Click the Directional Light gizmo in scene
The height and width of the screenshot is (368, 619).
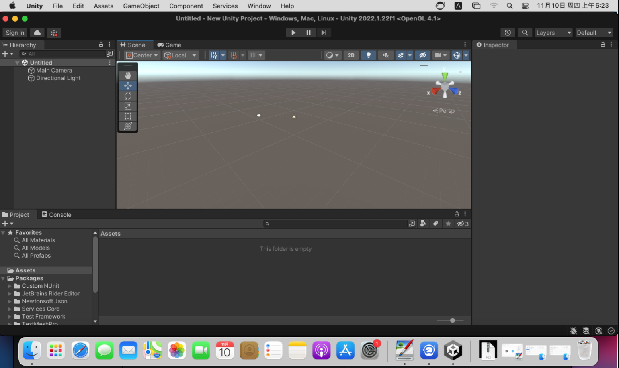tap(294, 116)
